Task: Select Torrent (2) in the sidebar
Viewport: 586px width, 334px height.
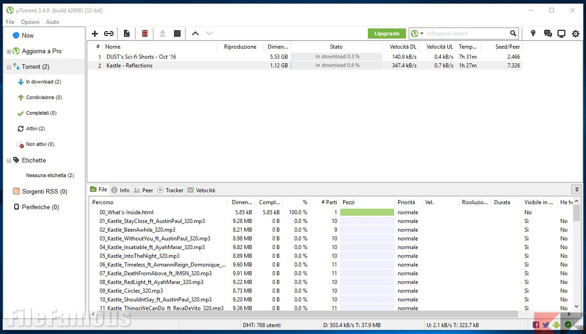Action: pos(35,67)
